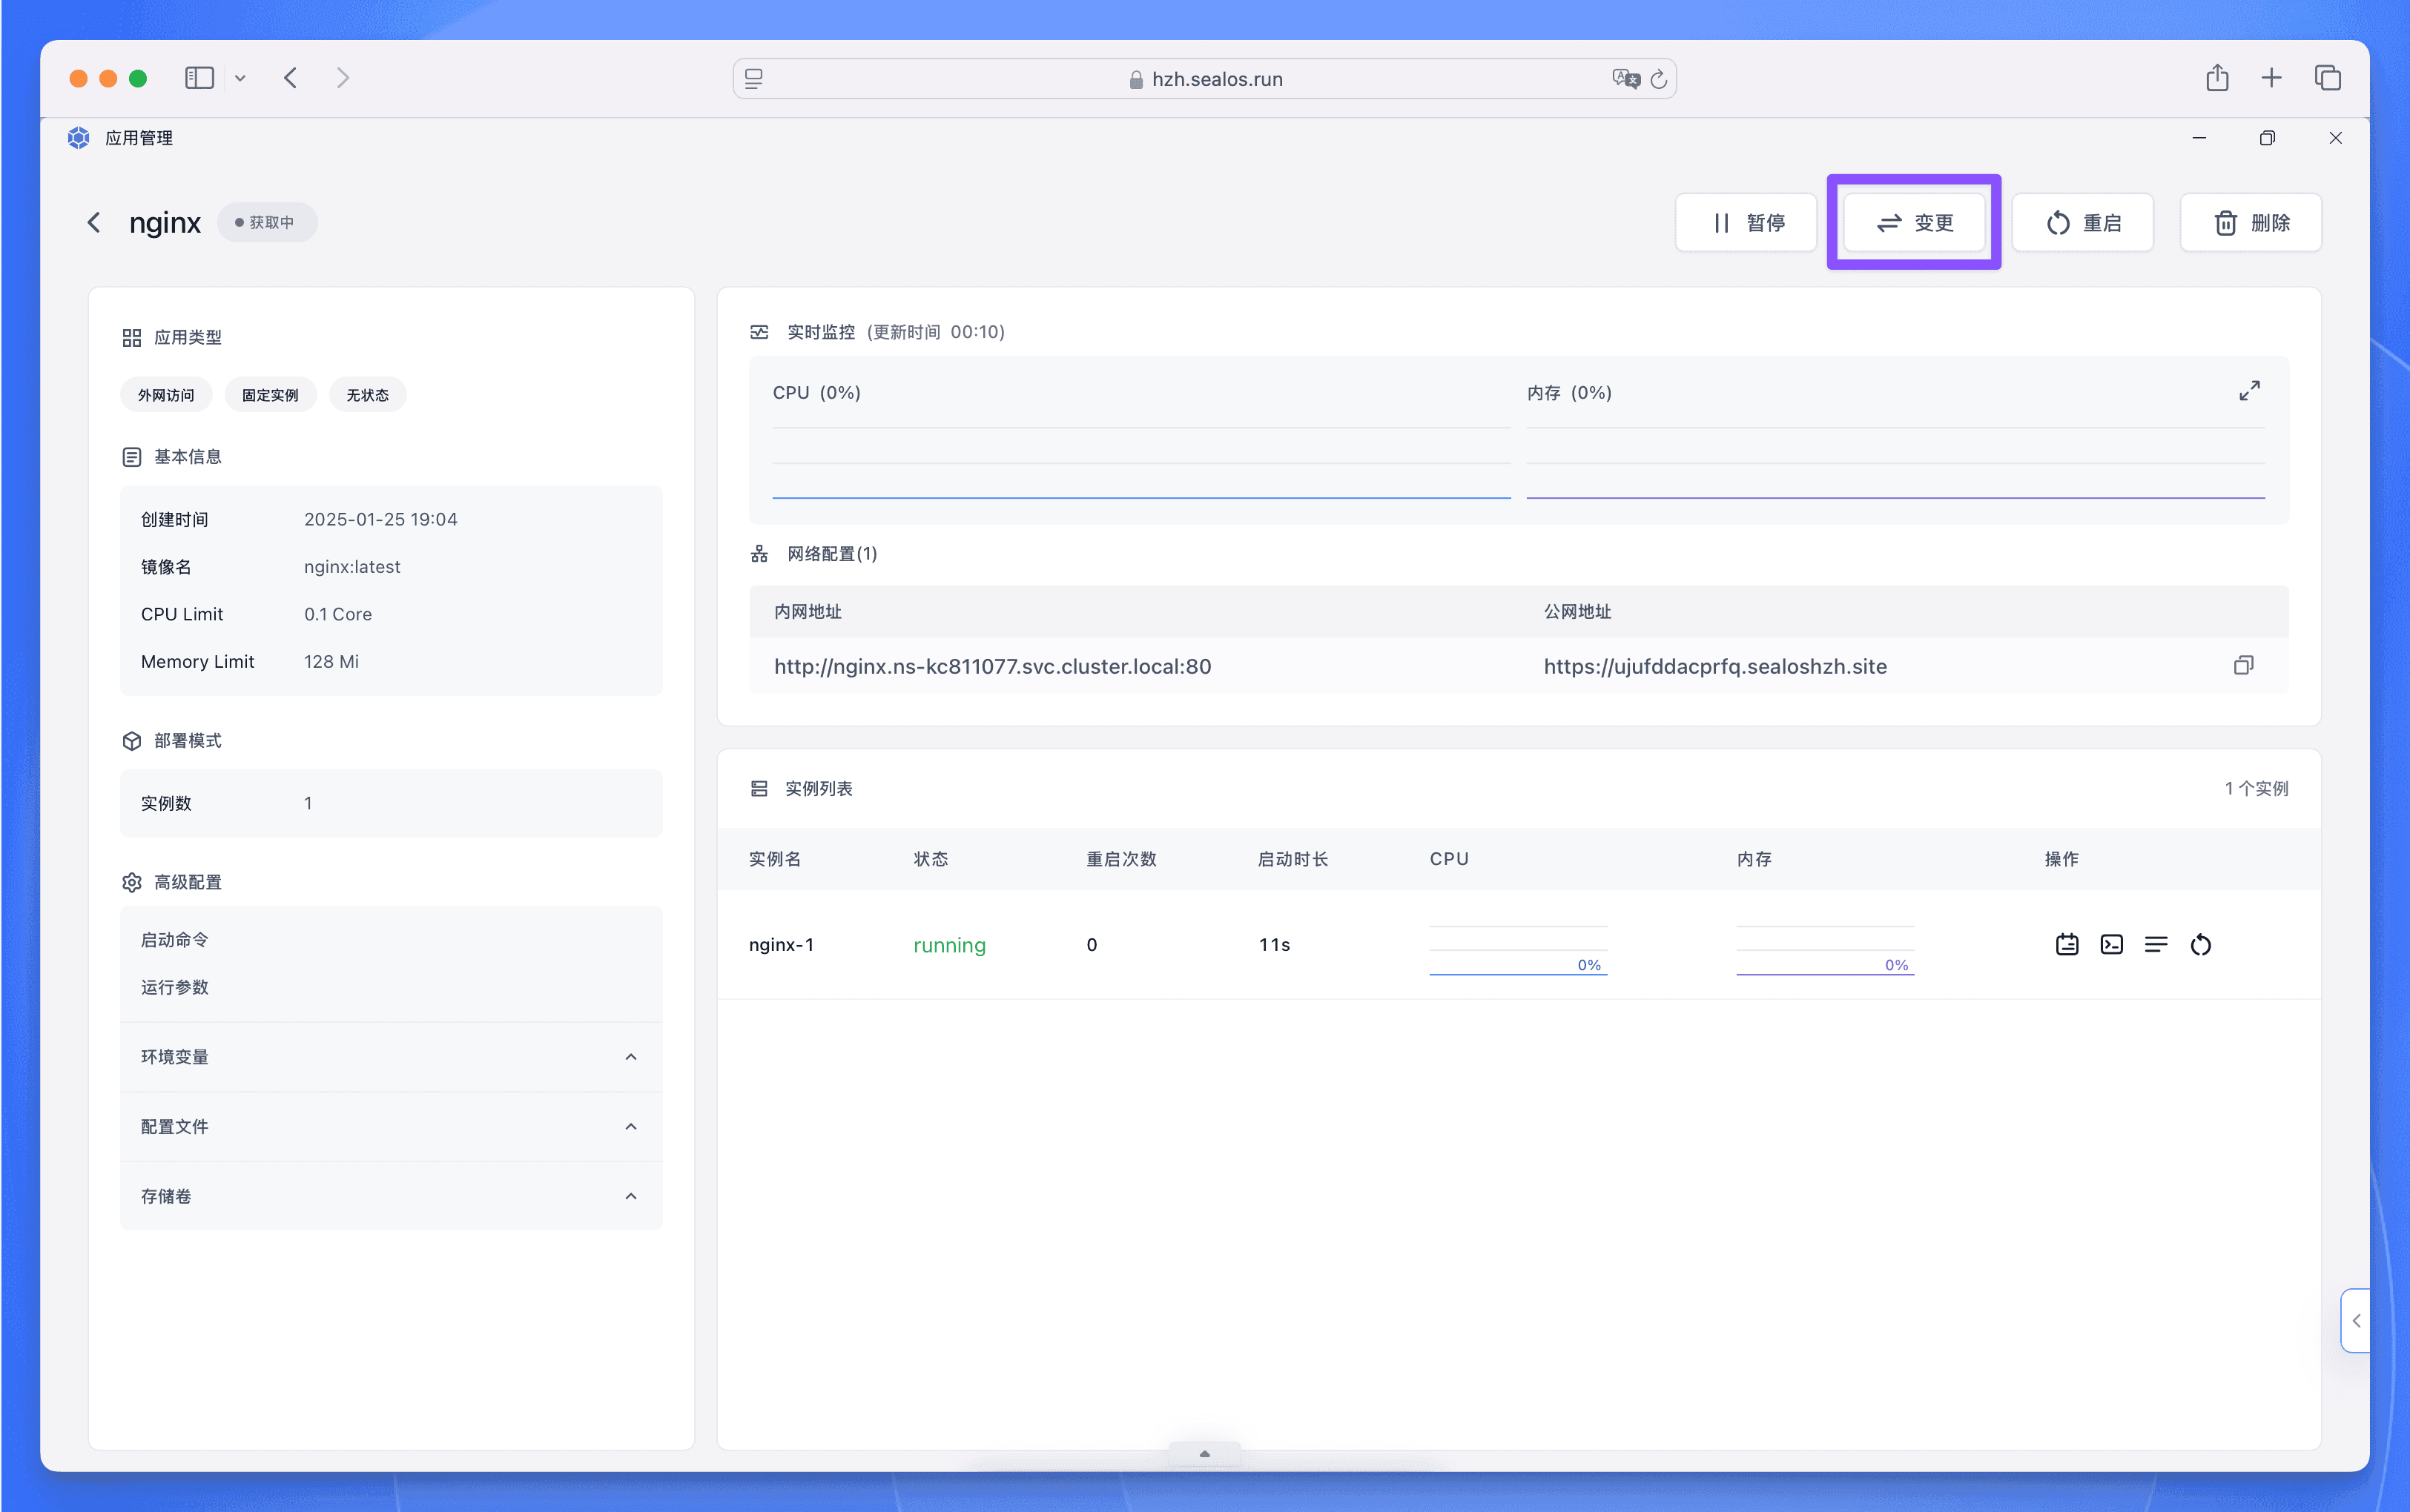Open a new Safari tab
This screenshot has height=1512, width=2410.
tap(2272, 78)
